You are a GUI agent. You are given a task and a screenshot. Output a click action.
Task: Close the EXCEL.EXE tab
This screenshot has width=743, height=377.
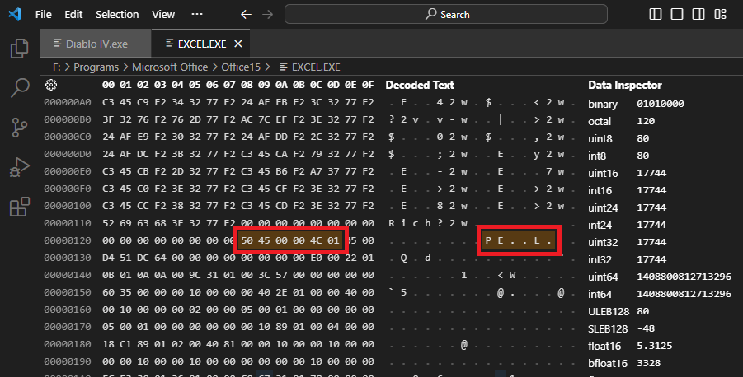tap(238, 44)
